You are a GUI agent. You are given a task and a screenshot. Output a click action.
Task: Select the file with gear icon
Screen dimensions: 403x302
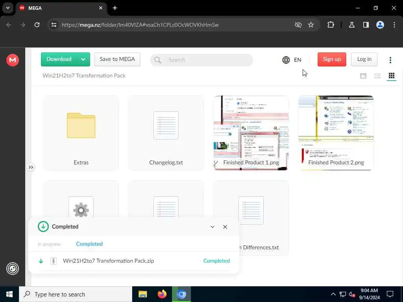coord(81,207)
